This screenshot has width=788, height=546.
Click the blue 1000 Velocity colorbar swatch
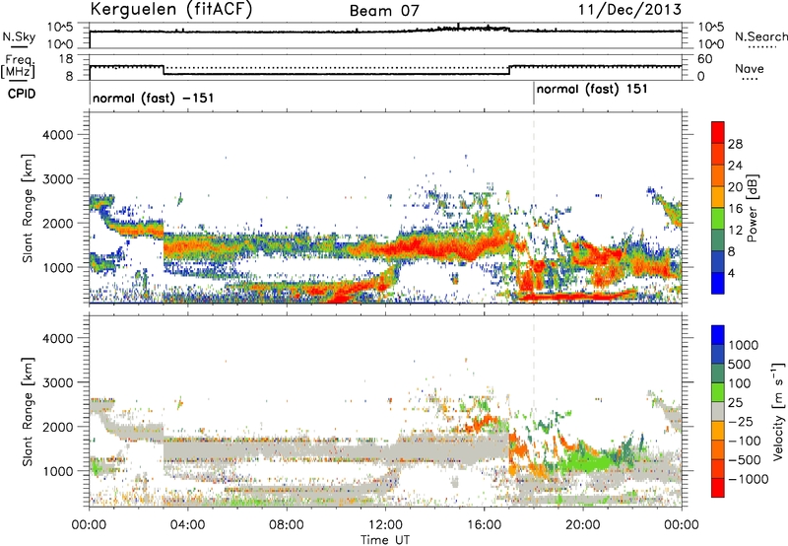[x=718, y=335]
